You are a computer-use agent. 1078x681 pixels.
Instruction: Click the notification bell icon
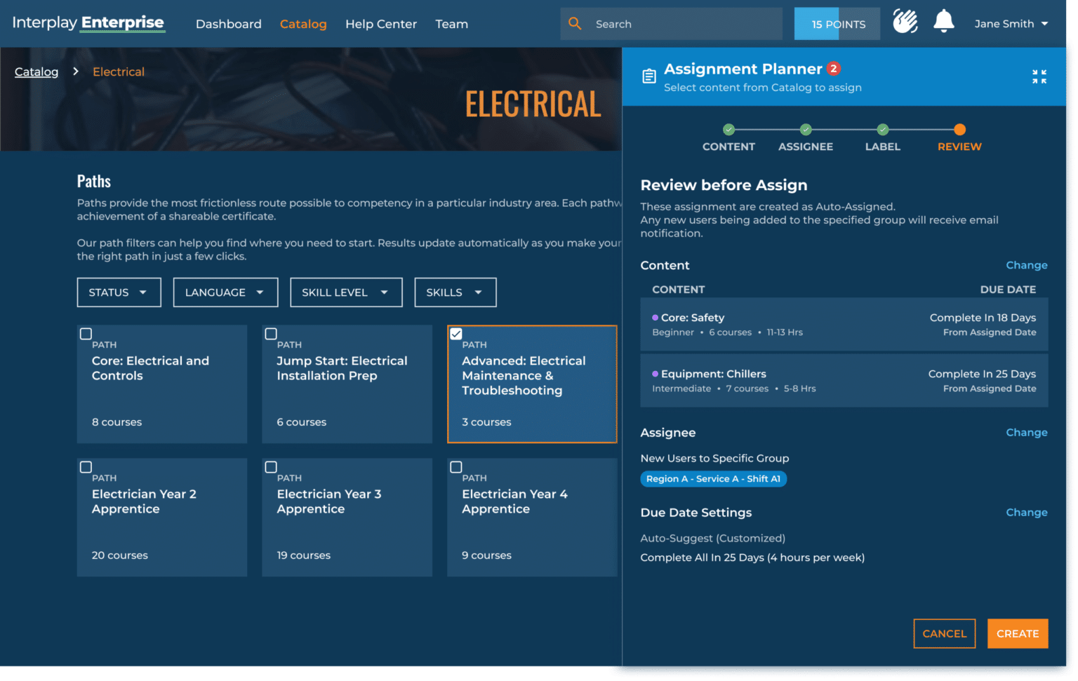coord(944,21)
